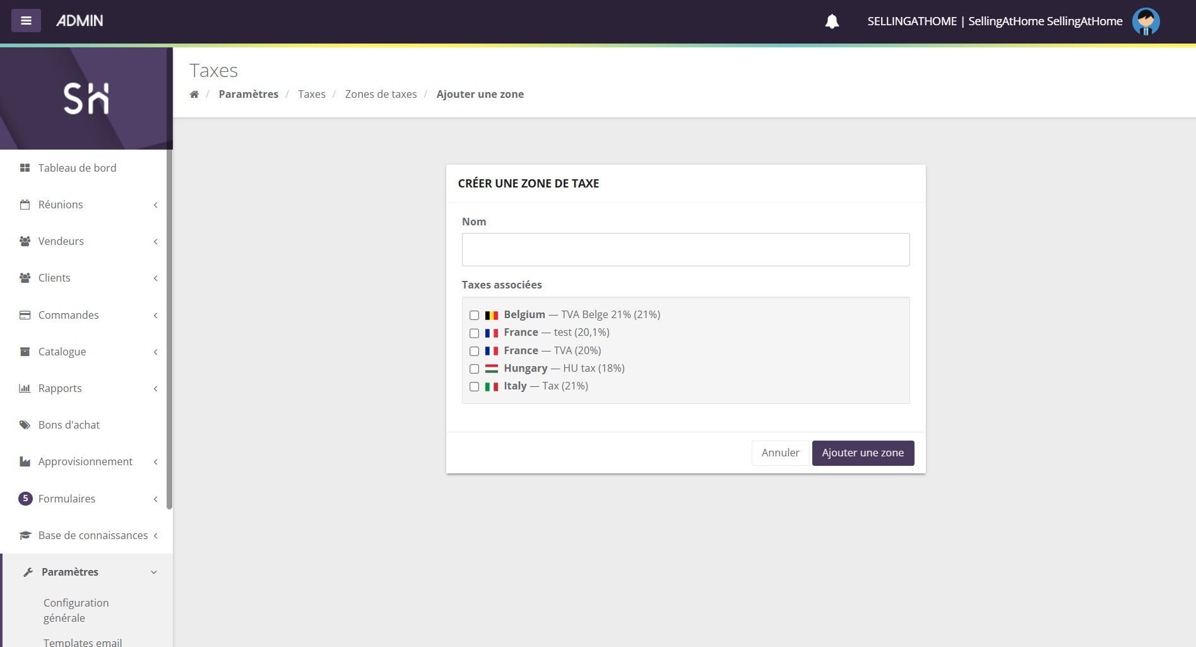Screen dimensions: 1196x647
Task: Open notifications bell
Action: pyautogui.click(x=832, y=21)
